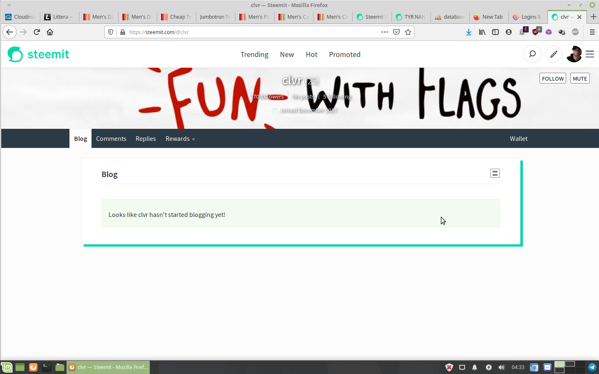Open the Steemit search icon

coord(532,54)
